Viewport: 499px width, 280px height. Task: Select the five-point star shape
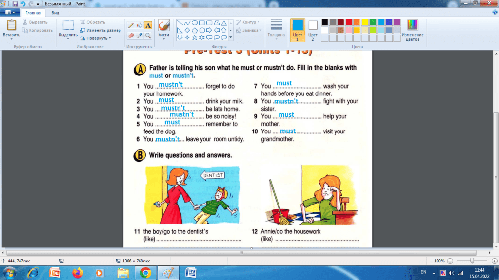pyautogui.click(x=194, y=37)
